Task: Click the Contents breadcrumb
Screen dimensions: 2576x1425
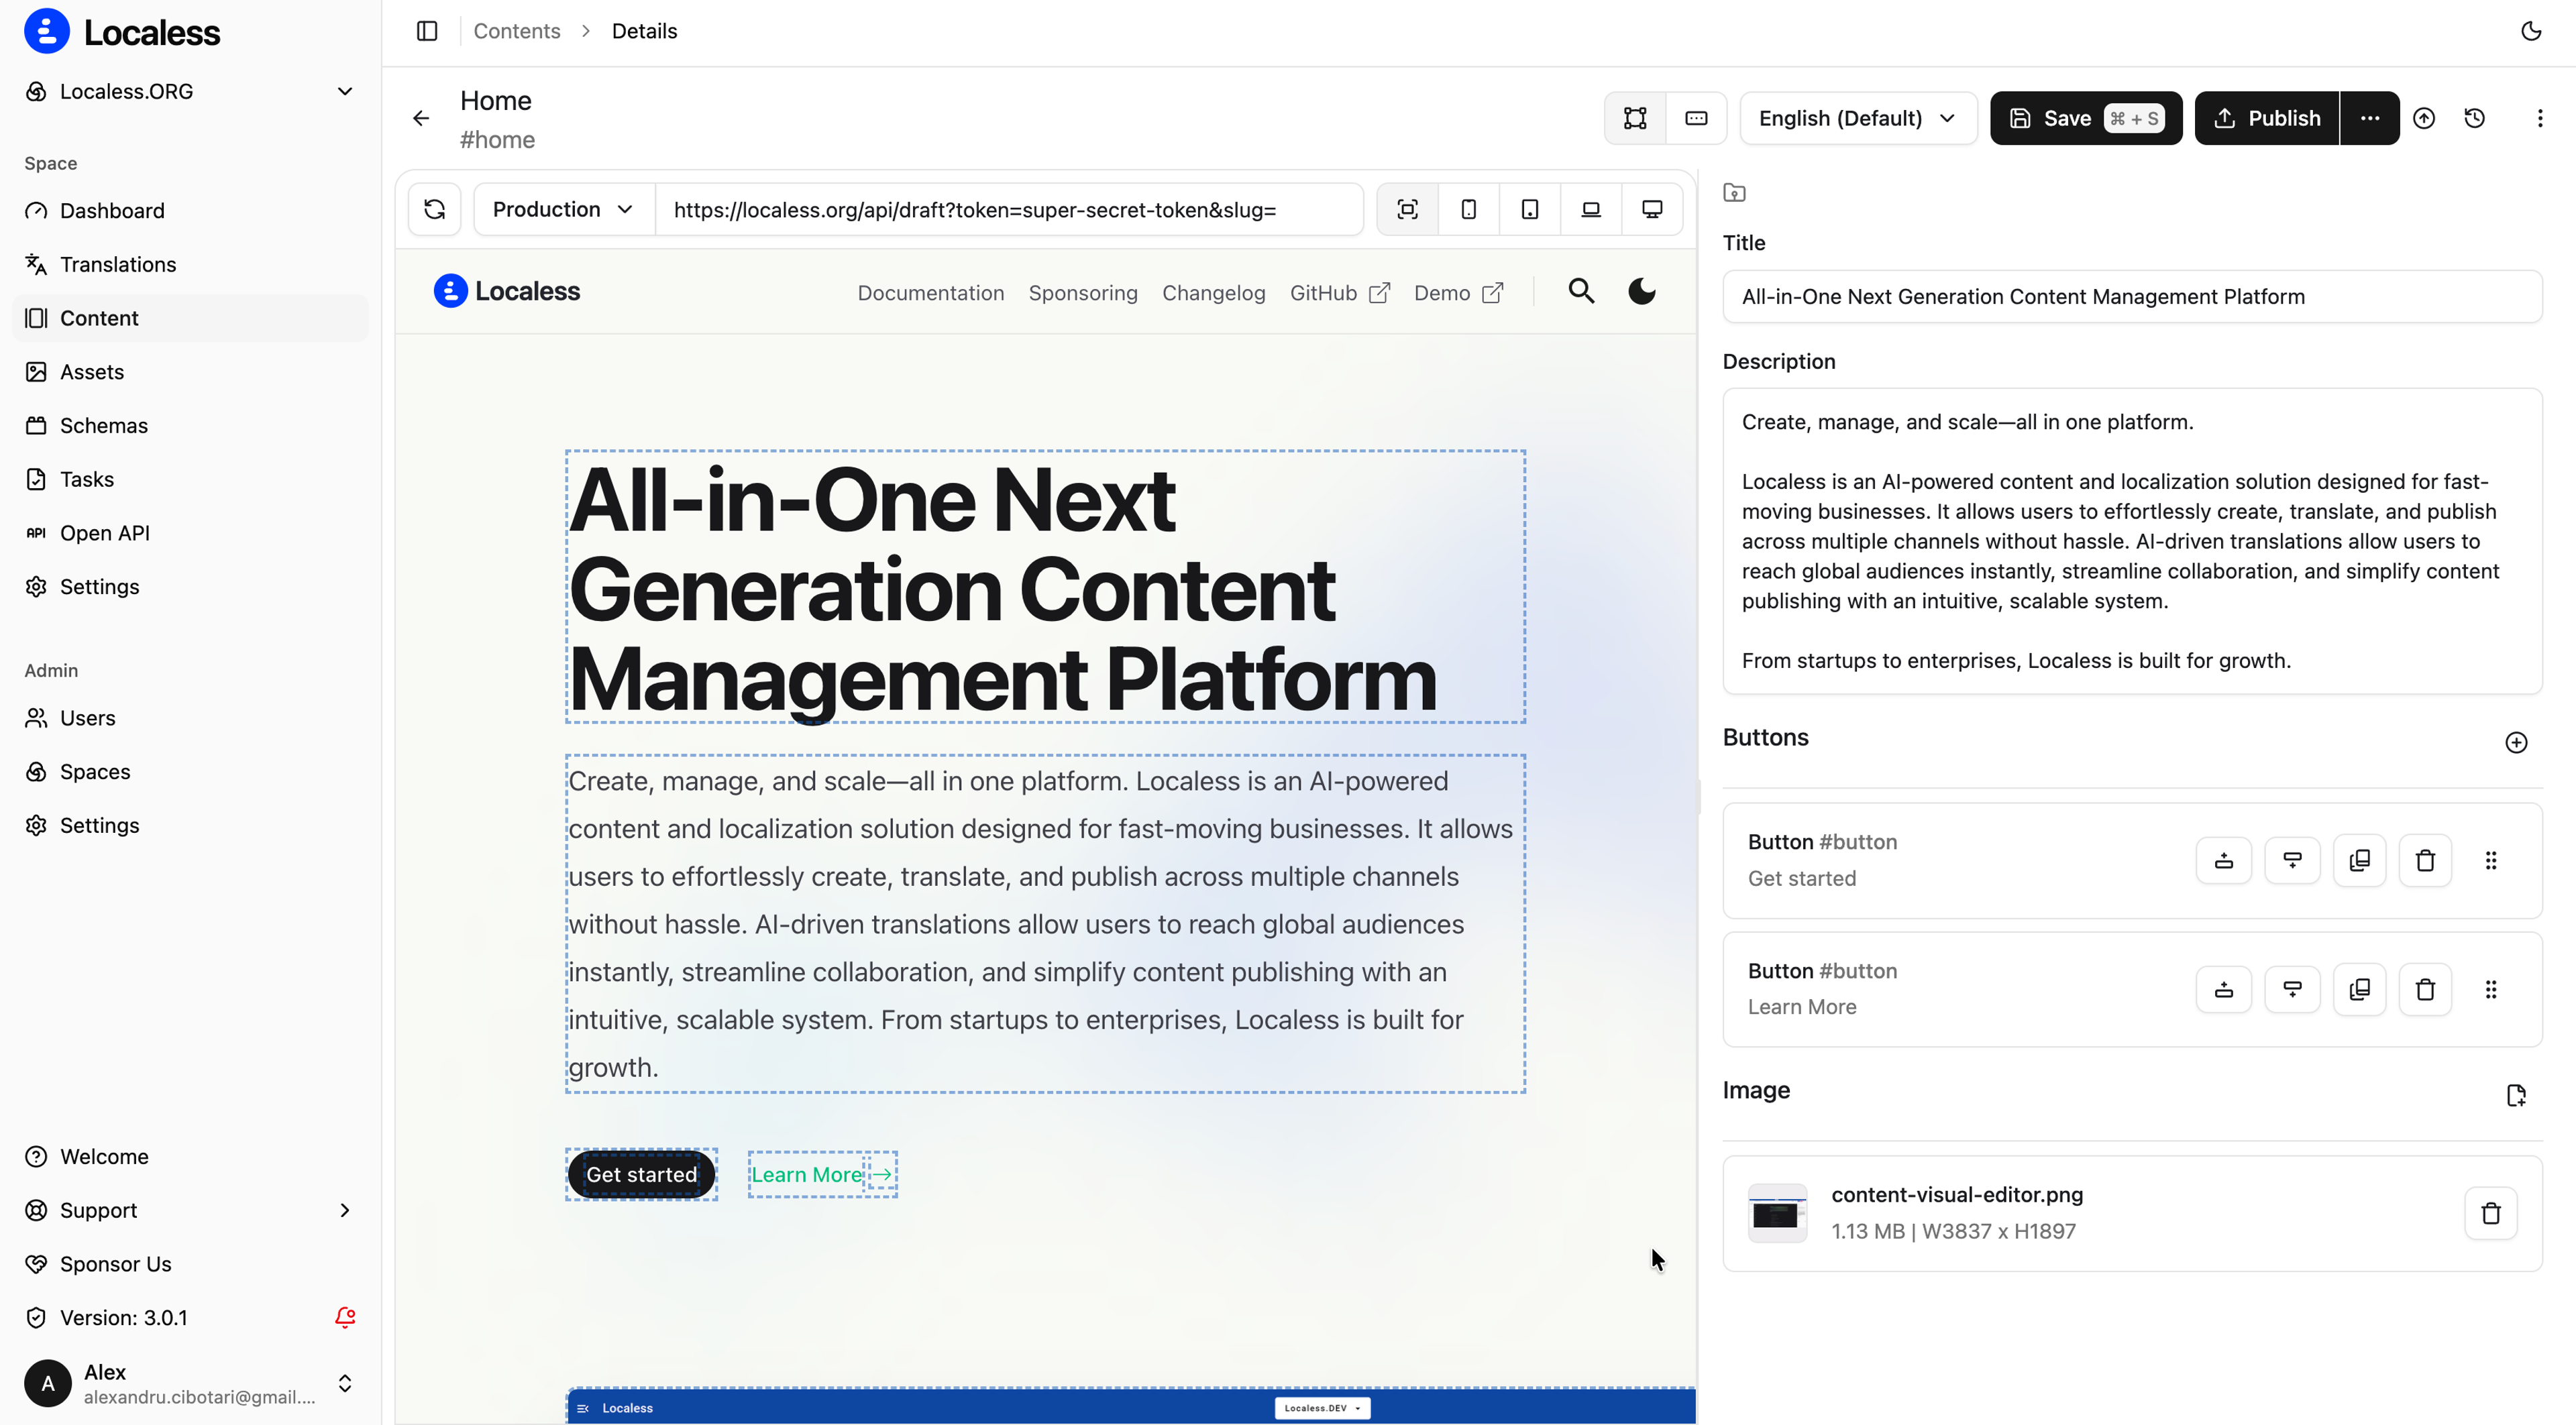Action: tap(517, 31)
